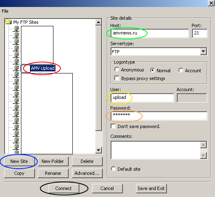This screenshot has width=215, height=197.
Task: Select the AMV Upload site entry
Action: [43, 68]
